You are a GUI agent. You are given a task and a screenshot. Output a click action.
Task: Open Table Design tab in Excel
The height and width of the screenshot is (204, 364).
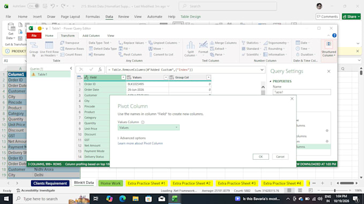191,17
